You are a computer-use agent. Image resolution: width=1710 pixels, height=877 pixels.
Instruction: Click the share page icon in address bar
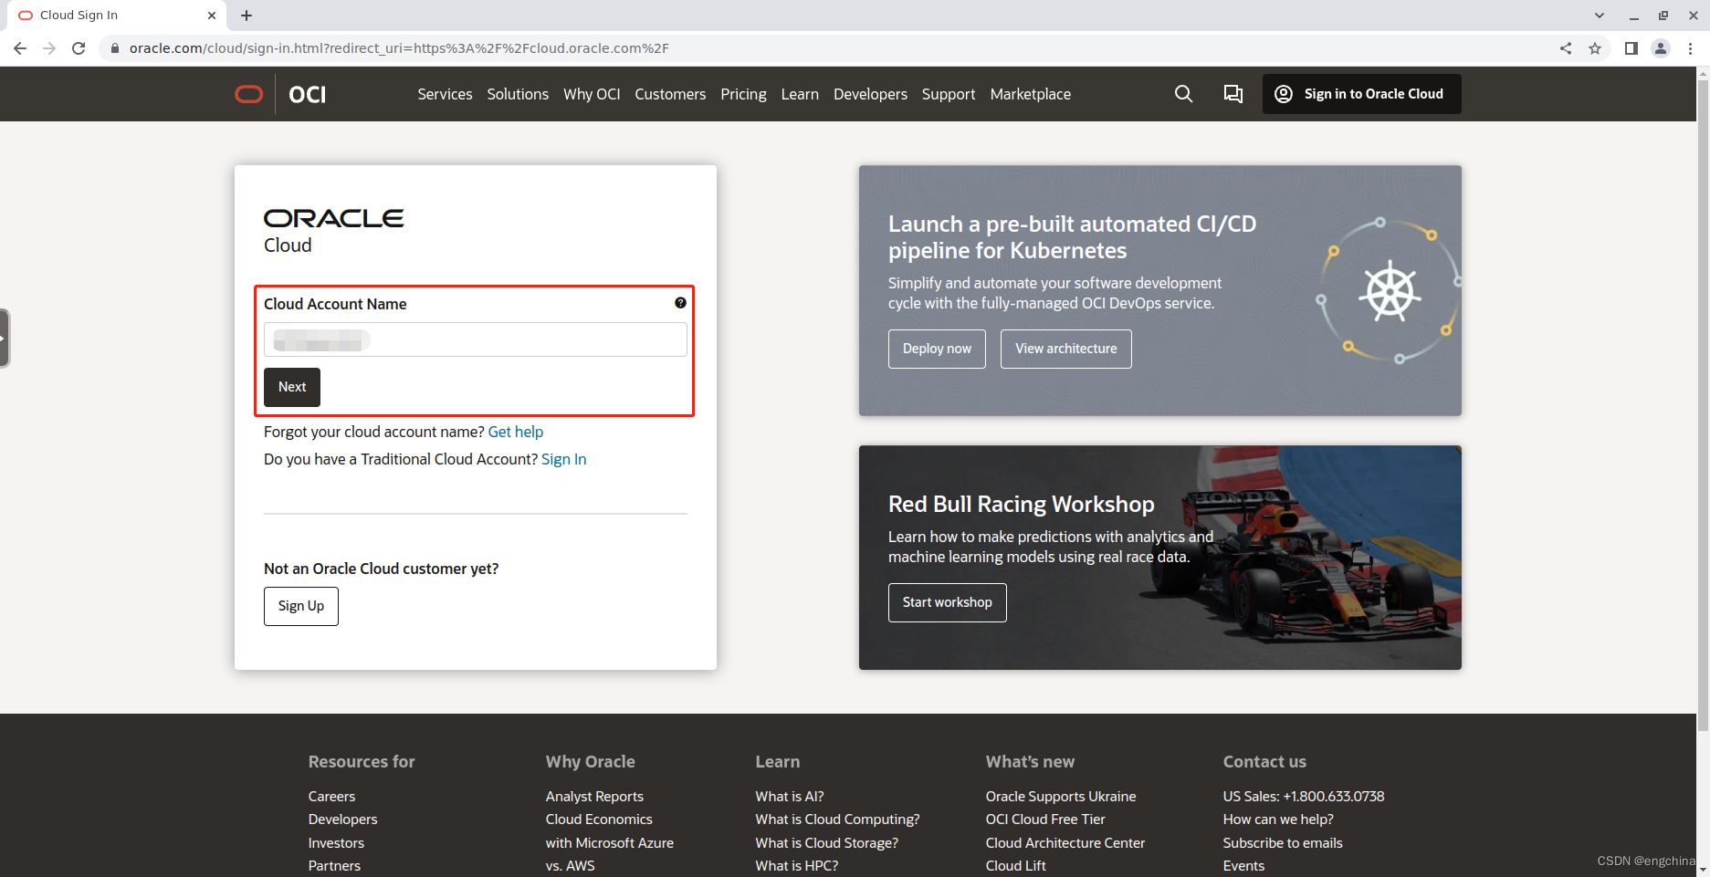(x=1566, y=48)
